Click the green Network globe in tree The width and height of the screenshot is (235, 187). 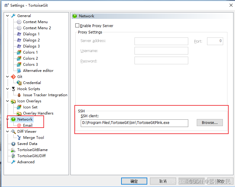click(13, 119)
